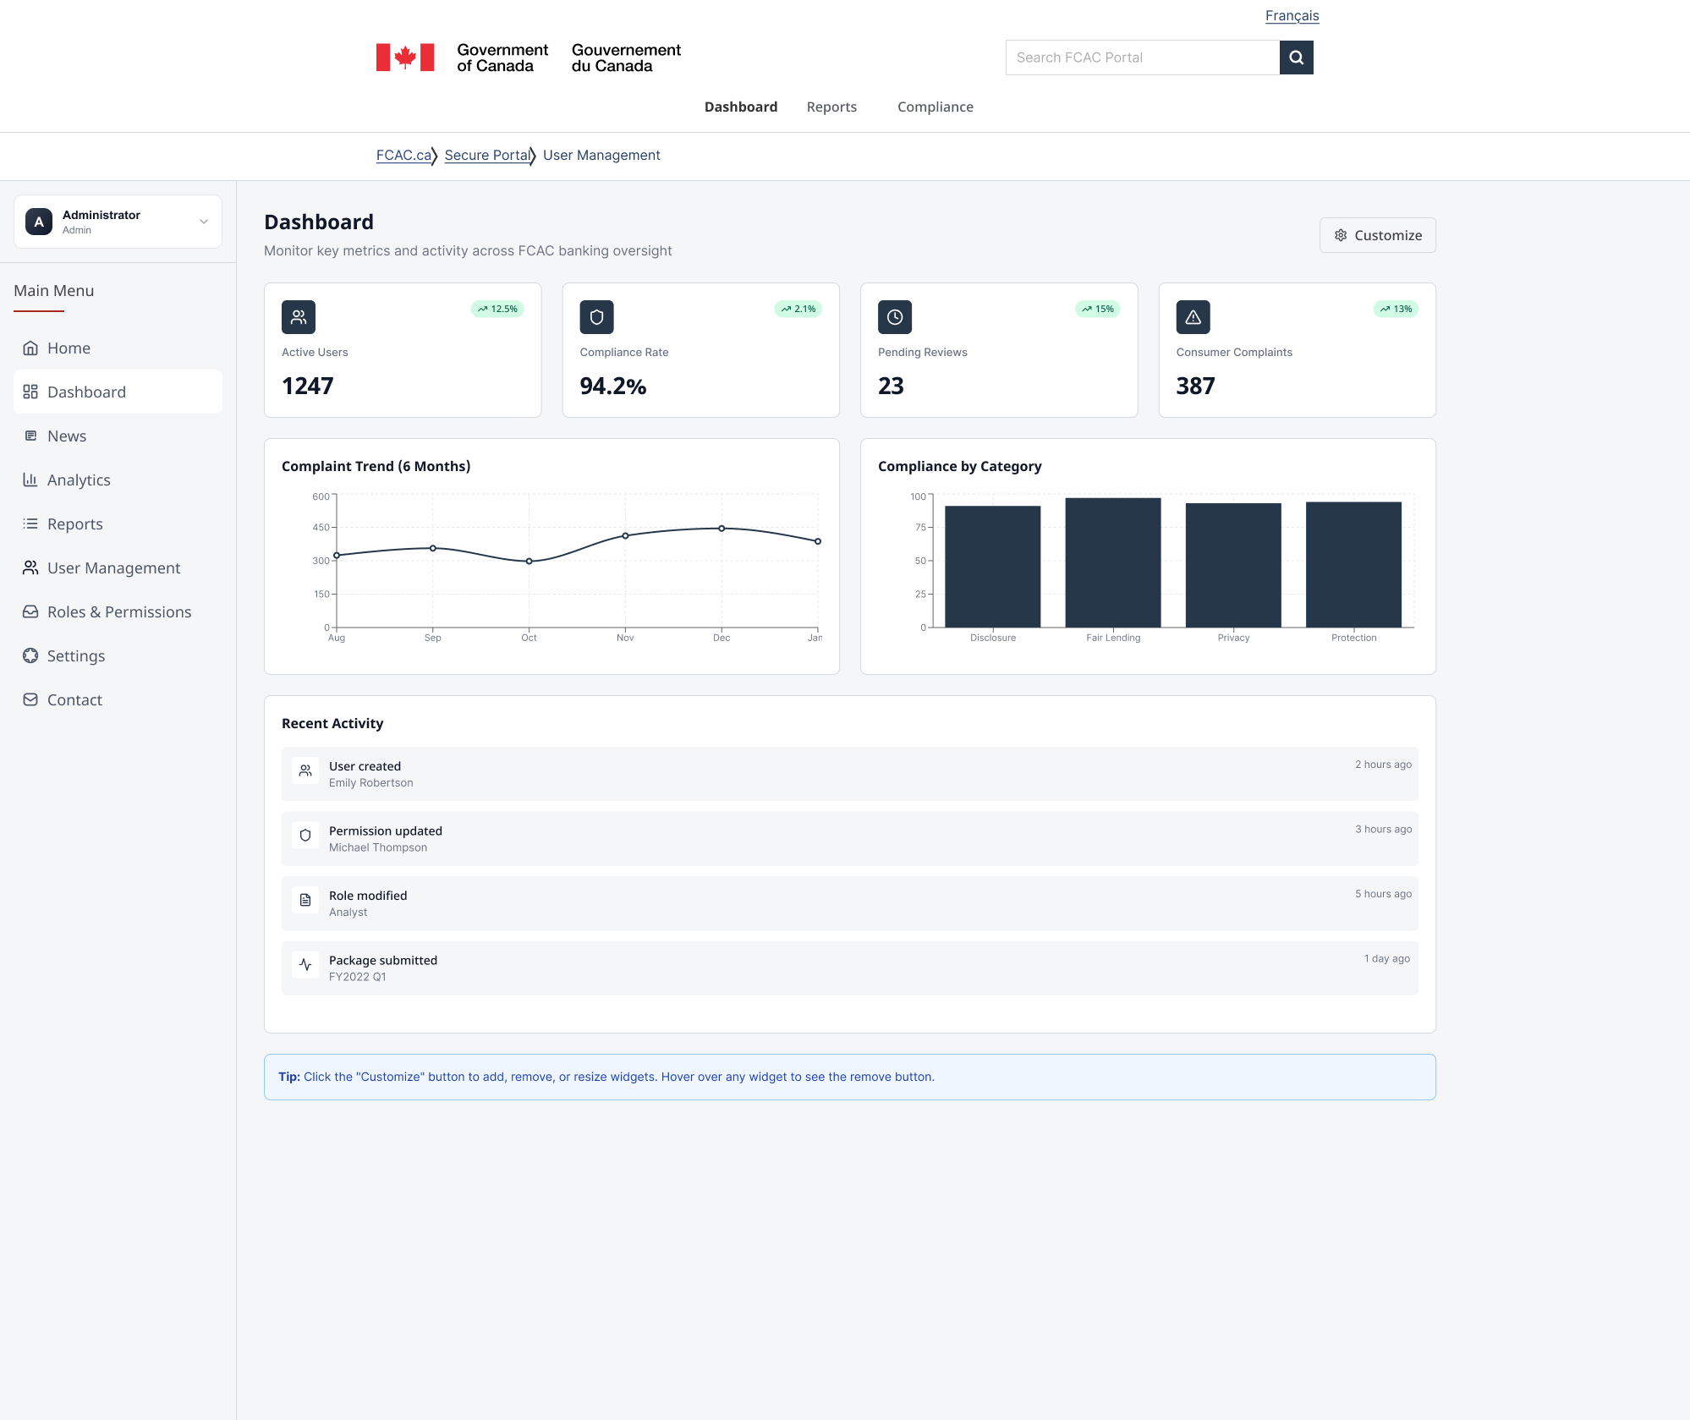Click the Active Users card icon

299,317
